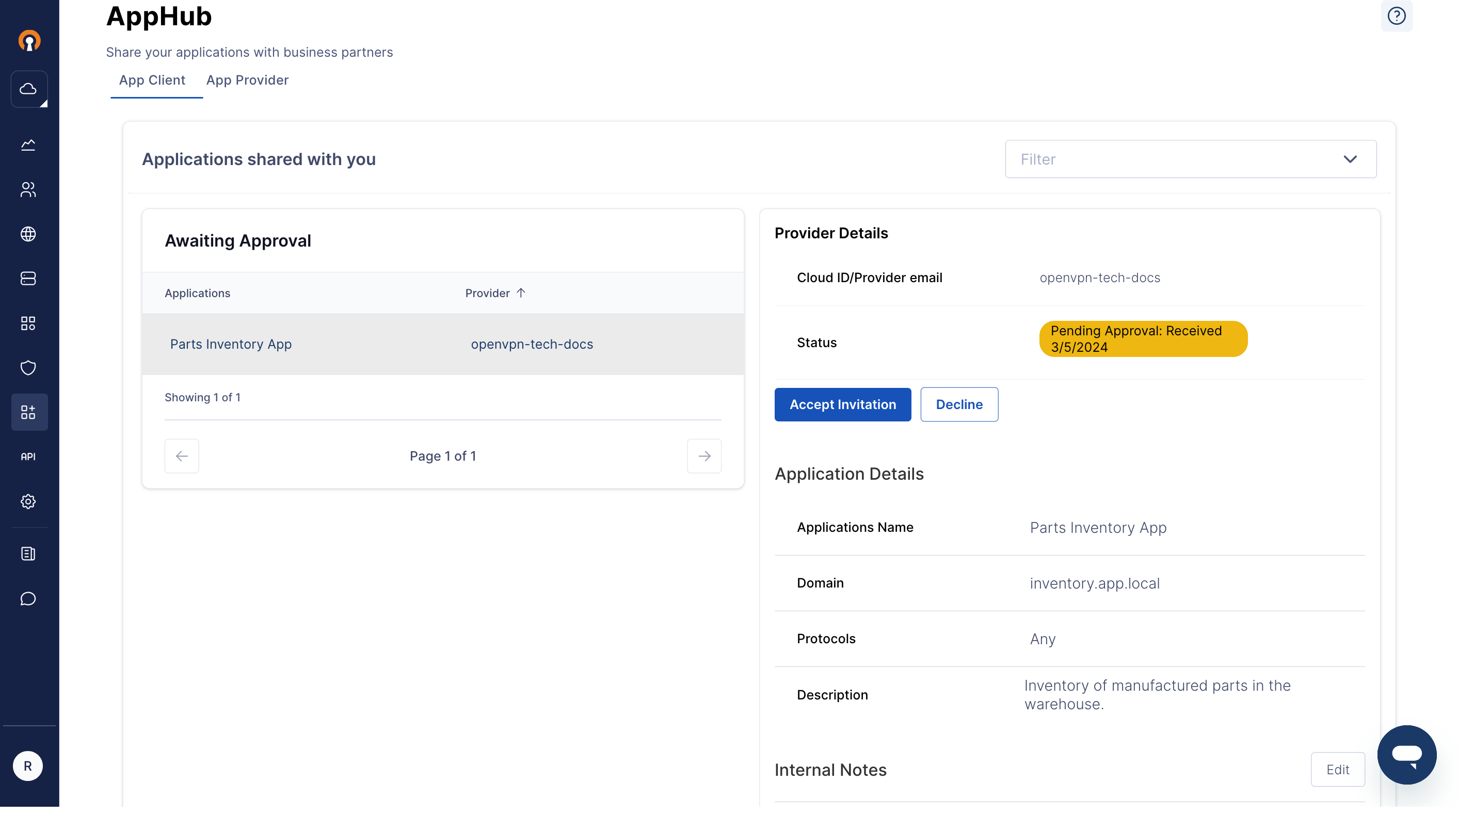Open the server Hosts sidebar icon
This screenshot has height=815, width=1474.
(28, 279)
